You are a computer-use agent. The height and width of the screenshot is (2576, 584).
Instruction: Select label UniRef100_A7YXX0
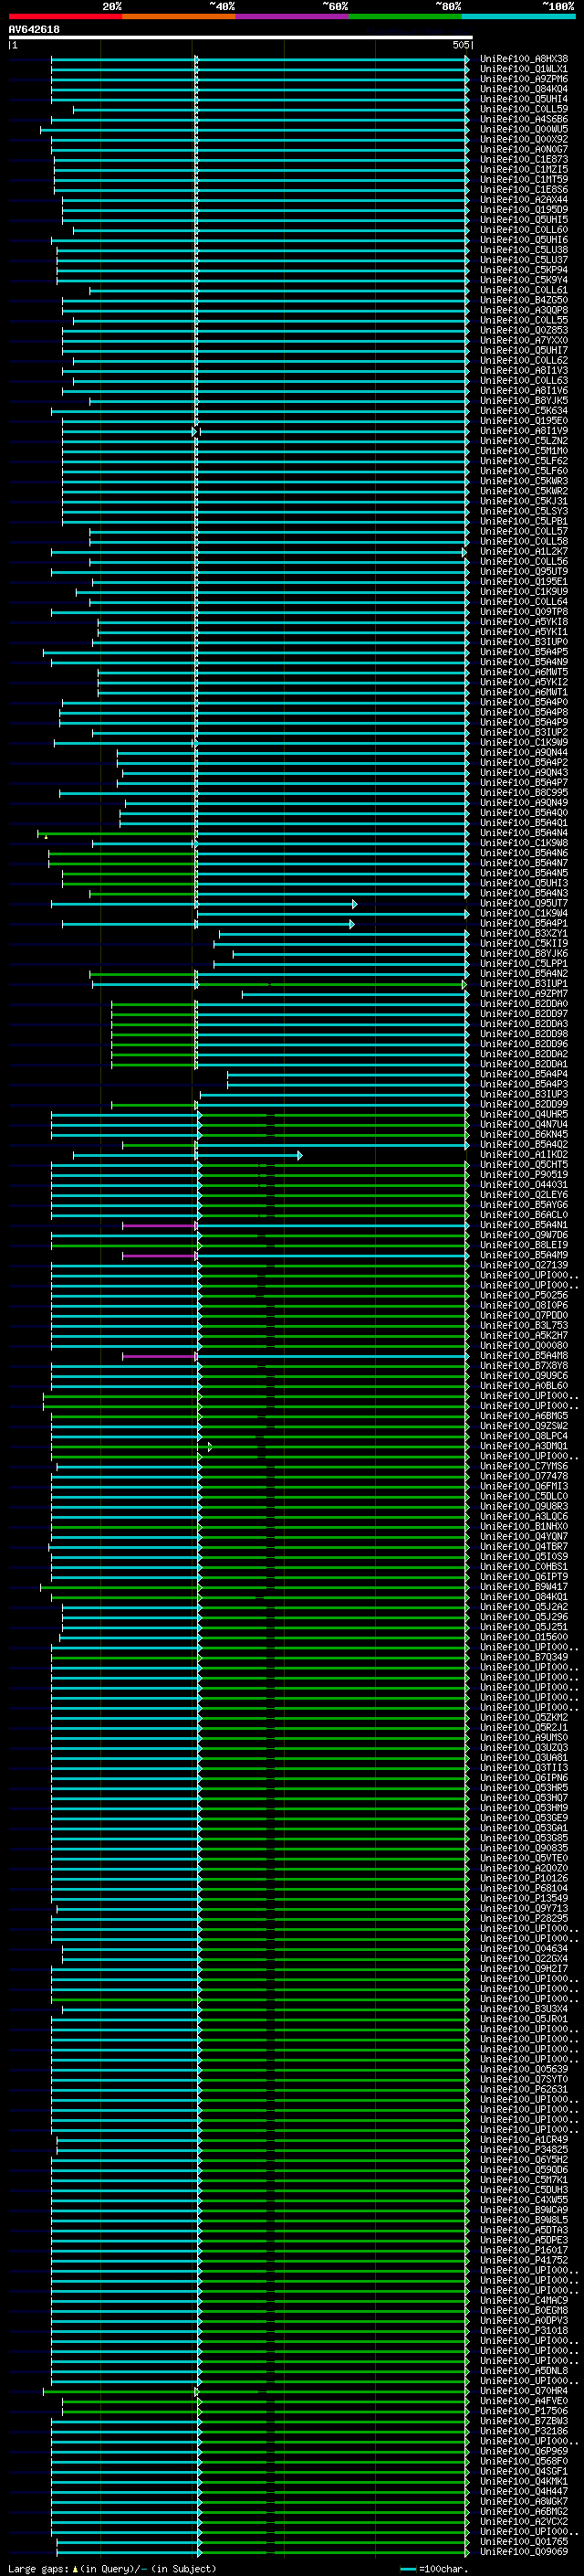point(524,340)
